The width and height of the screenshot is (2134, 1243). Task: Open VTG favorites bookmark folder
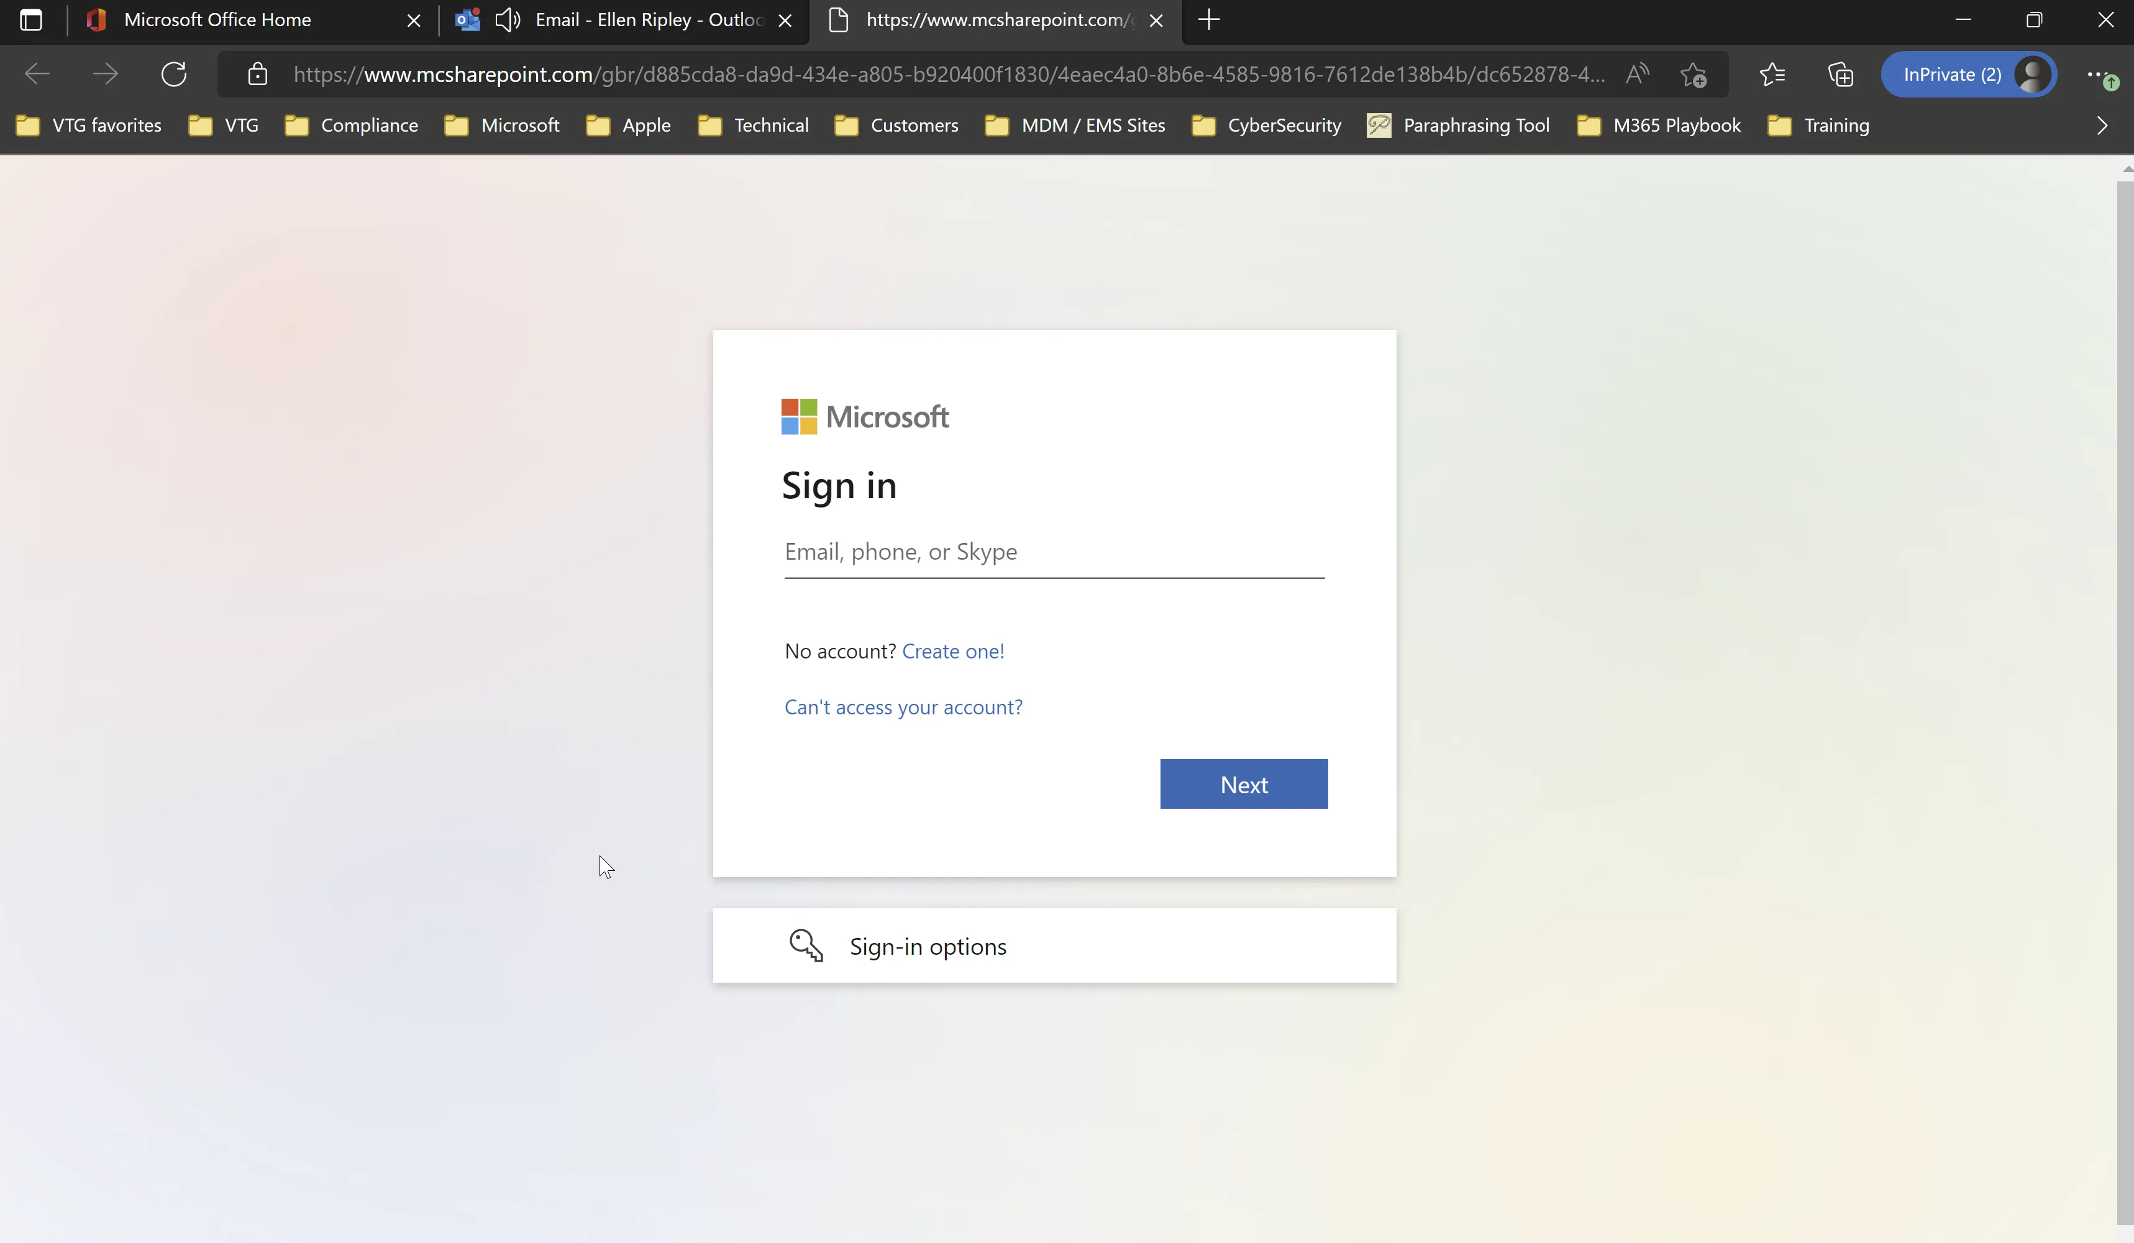(89, 125)
